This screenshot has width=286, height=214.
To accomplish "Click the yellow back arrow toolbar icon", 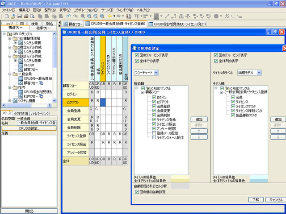I will 110,16.
